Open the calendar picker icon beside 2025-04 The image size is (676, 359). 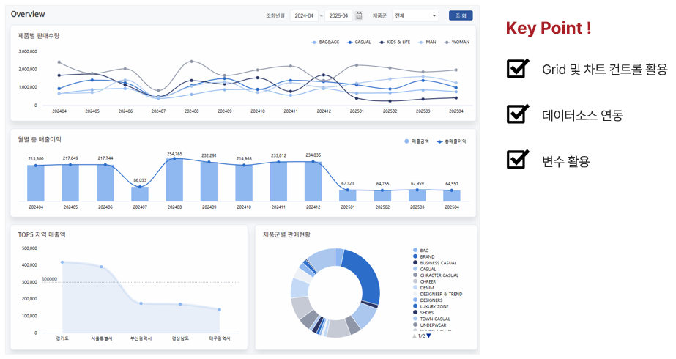[x=359, y=15]
